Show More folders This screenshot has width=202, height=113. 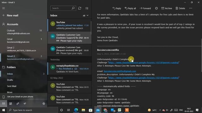10,92
